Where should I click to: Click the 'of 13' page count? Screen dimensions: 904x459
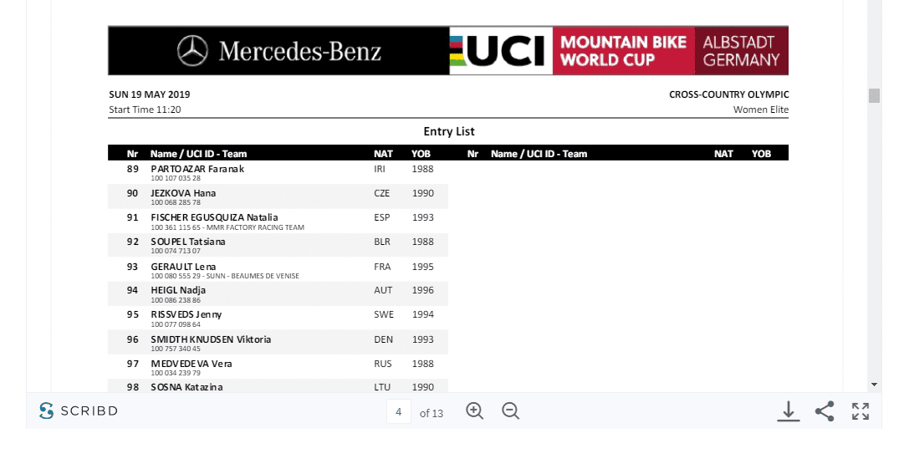pos(432,413)
